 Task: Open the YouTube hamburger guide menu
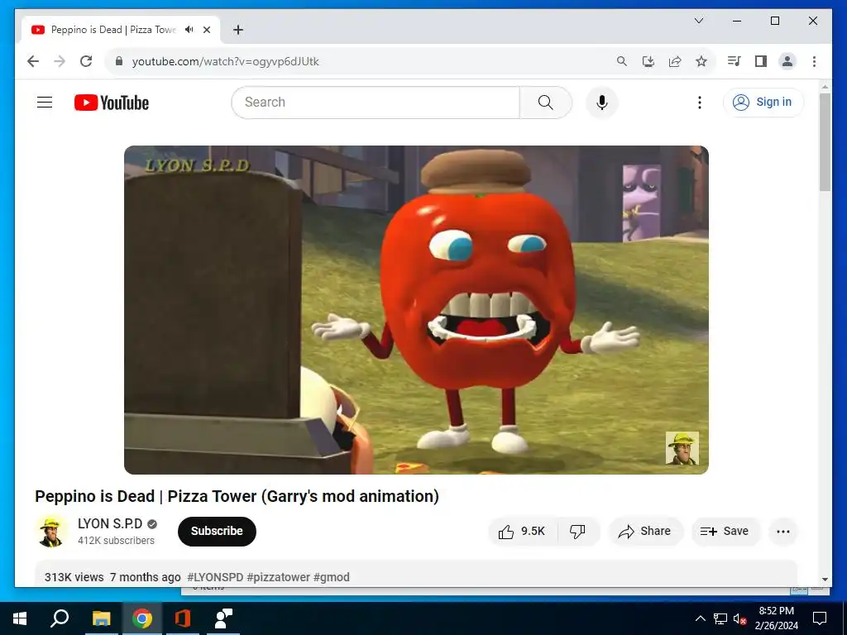pyautogui.click(x=45, y=102)
